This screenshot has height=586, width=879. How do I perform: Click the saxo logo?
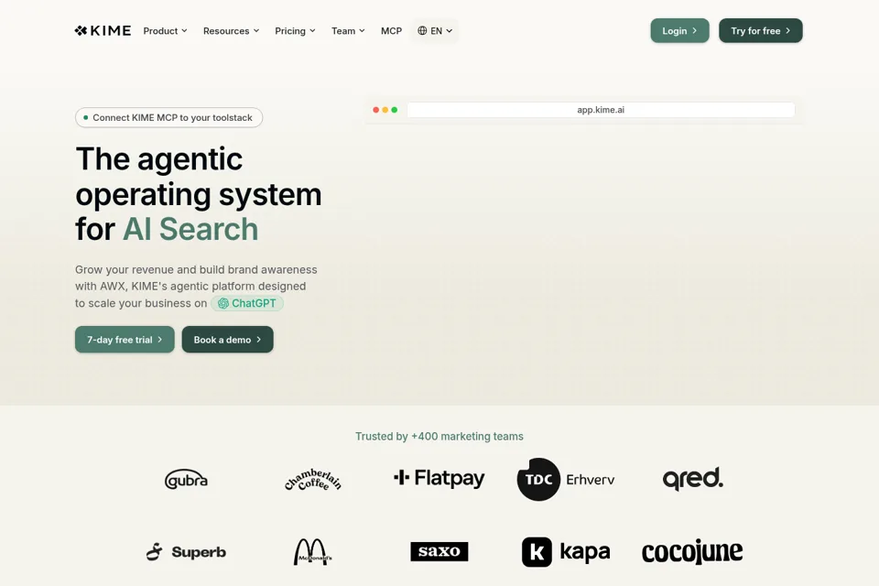coord(439,551)
